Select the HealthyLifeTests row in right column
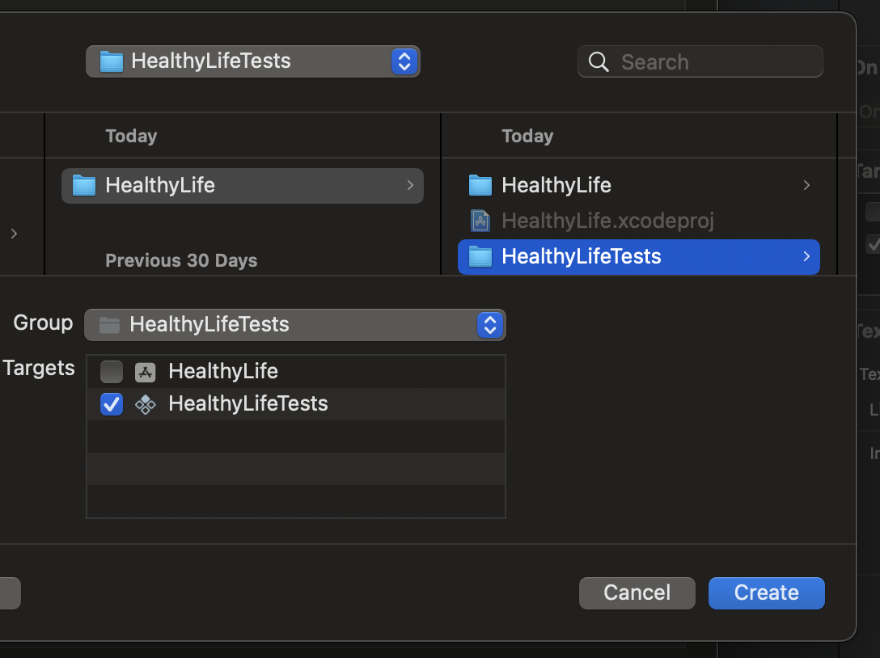 pos(639,257)
